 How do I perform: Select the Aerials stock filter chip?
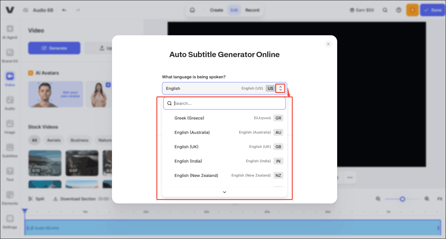[x=54, y=140]
